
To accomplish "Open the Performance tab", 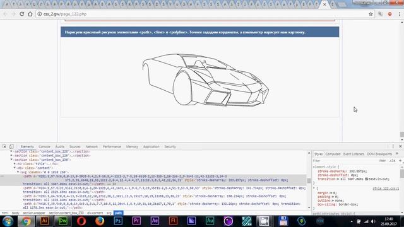I will 112,146.
